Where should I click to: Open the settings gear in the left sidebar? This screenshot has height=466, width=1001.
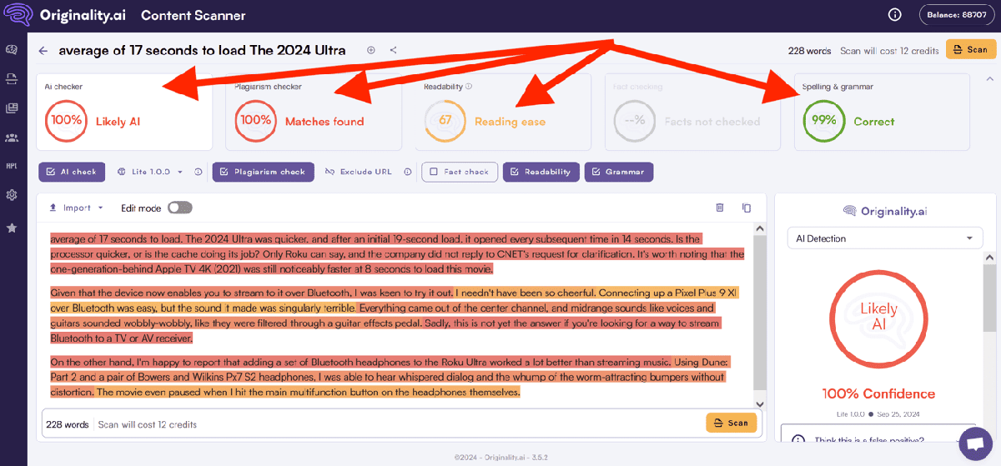[x=12, y=195]
